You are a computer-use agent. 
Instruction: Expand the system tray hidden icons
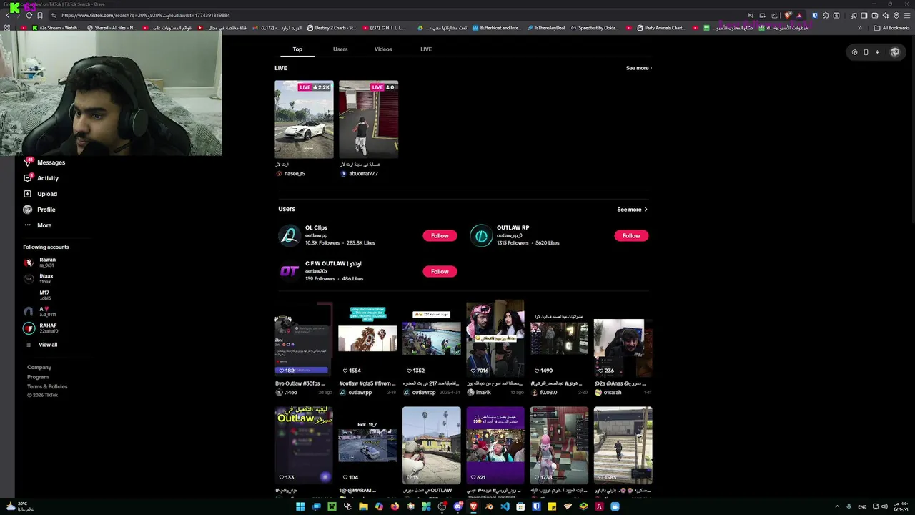pos(837,506)
